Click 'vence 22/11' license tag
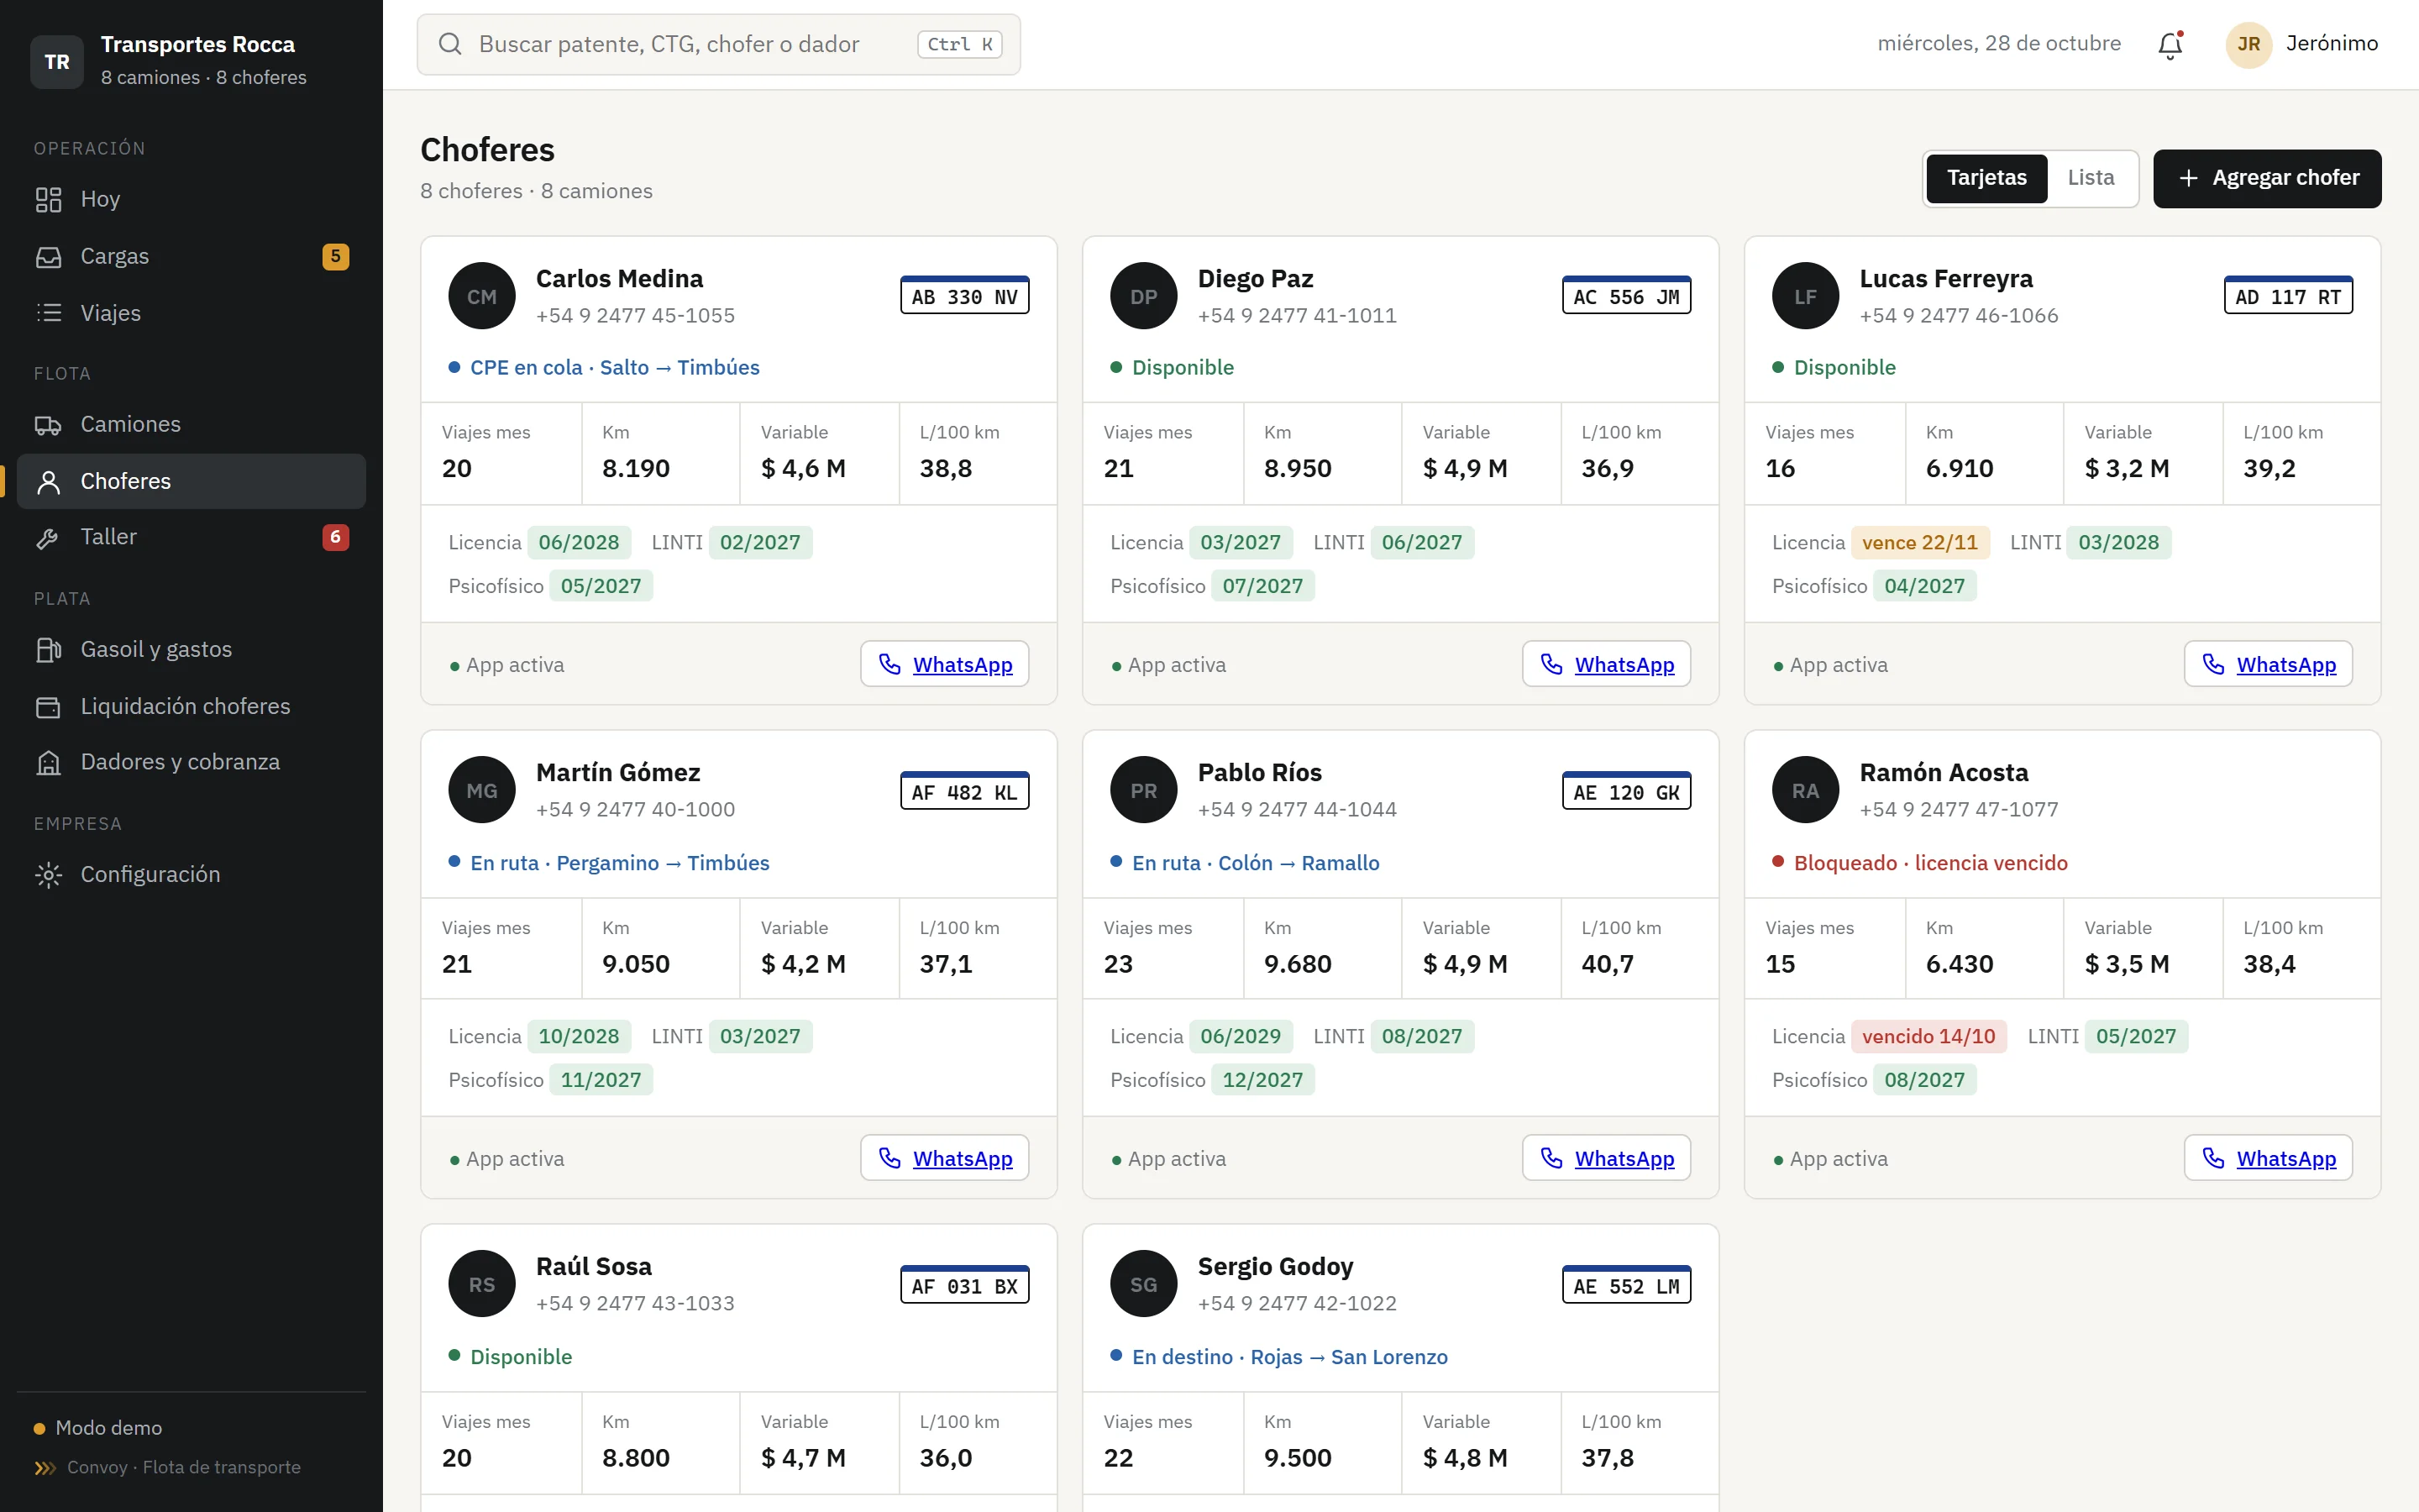 coord(1919,543)
